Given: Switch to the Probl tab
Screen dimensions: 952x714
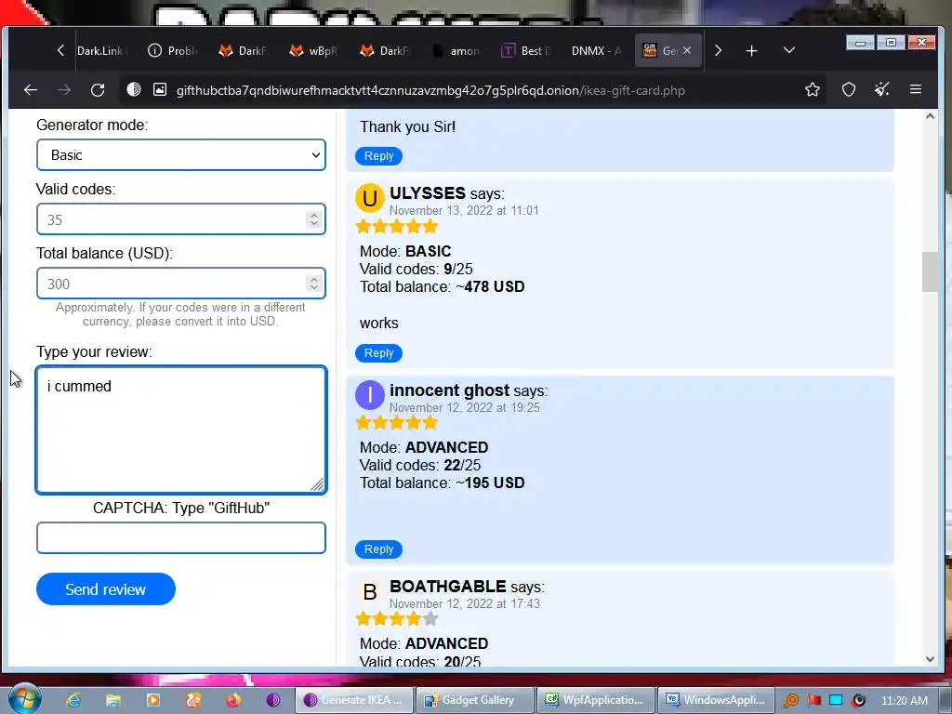Looking at the screenshot, I should (172, 51).
